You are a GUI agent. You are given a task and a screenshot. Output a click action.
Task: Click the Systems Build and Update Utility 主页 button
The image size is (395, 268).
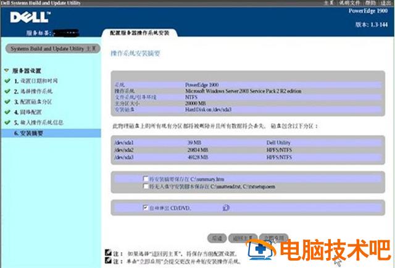(x=53, y=48)
